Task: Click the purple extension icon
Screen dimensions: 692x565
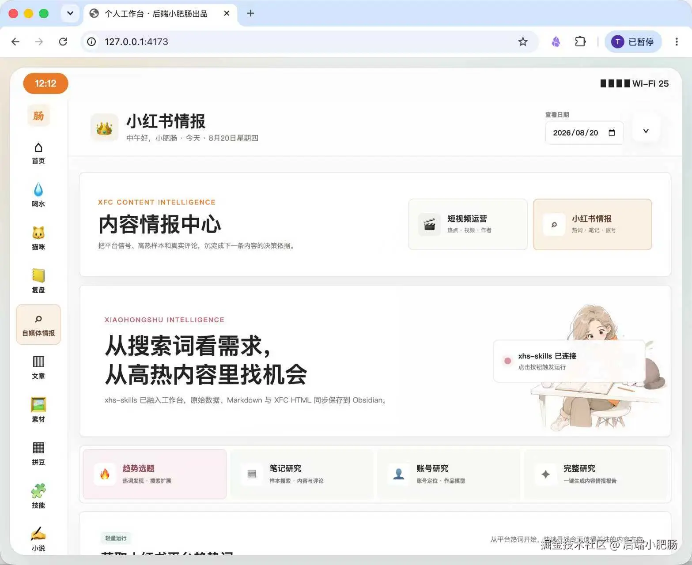Action: tap(556, 41)
